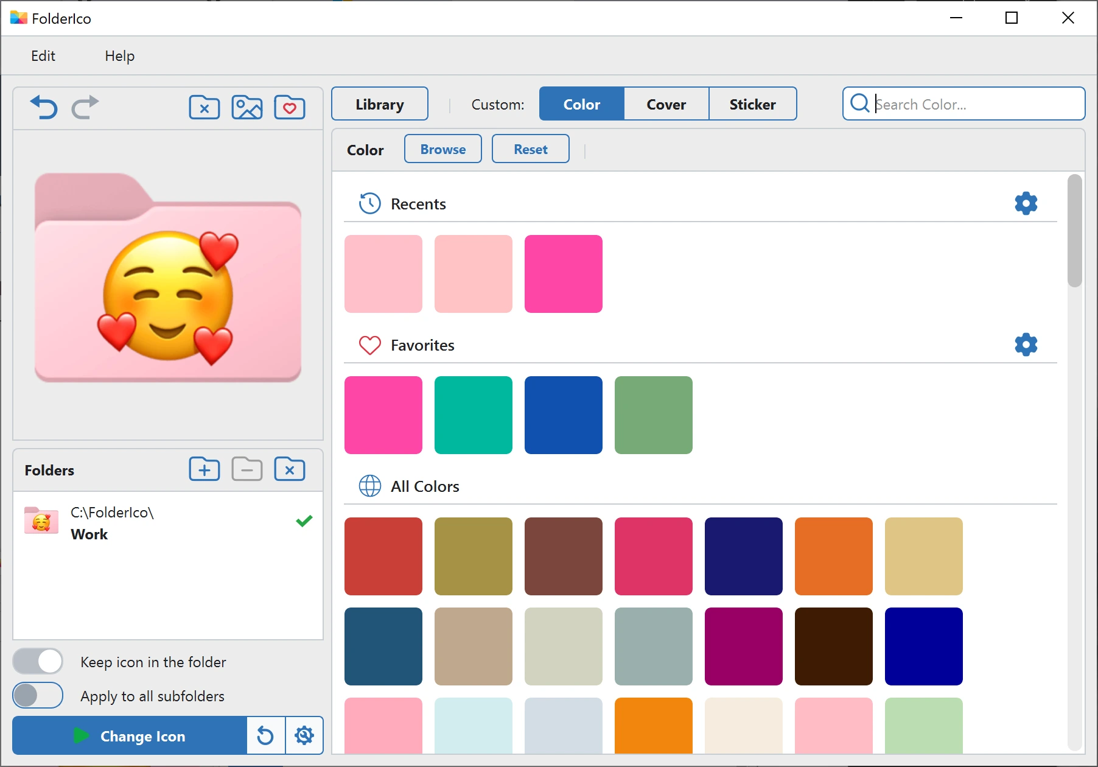This screenshot has width=1098, height=767.
Task: Open the Edit menu
Action: (43, 56)
